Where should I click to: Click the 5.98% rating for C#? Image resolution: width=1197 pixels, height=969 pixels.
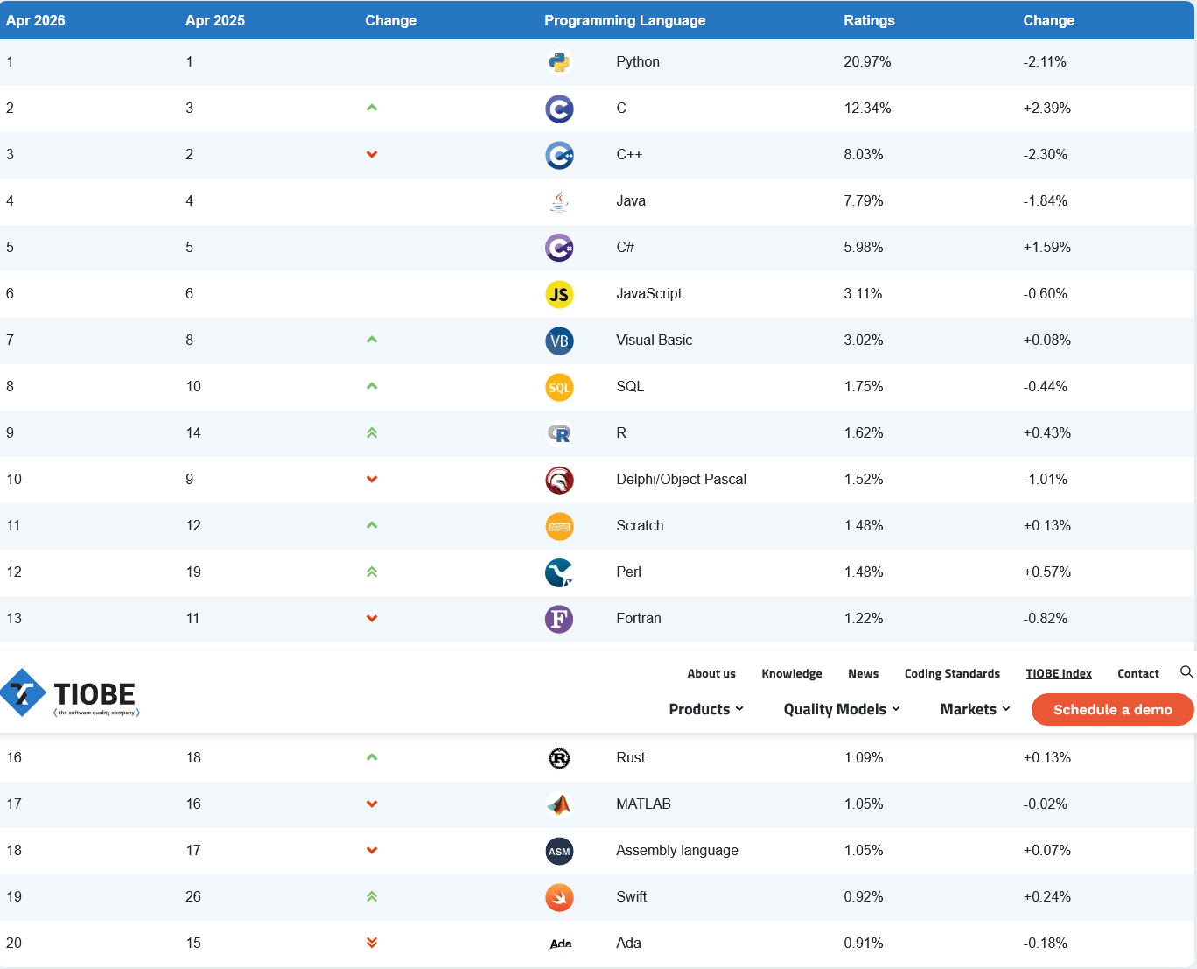(x=864, y=247)
